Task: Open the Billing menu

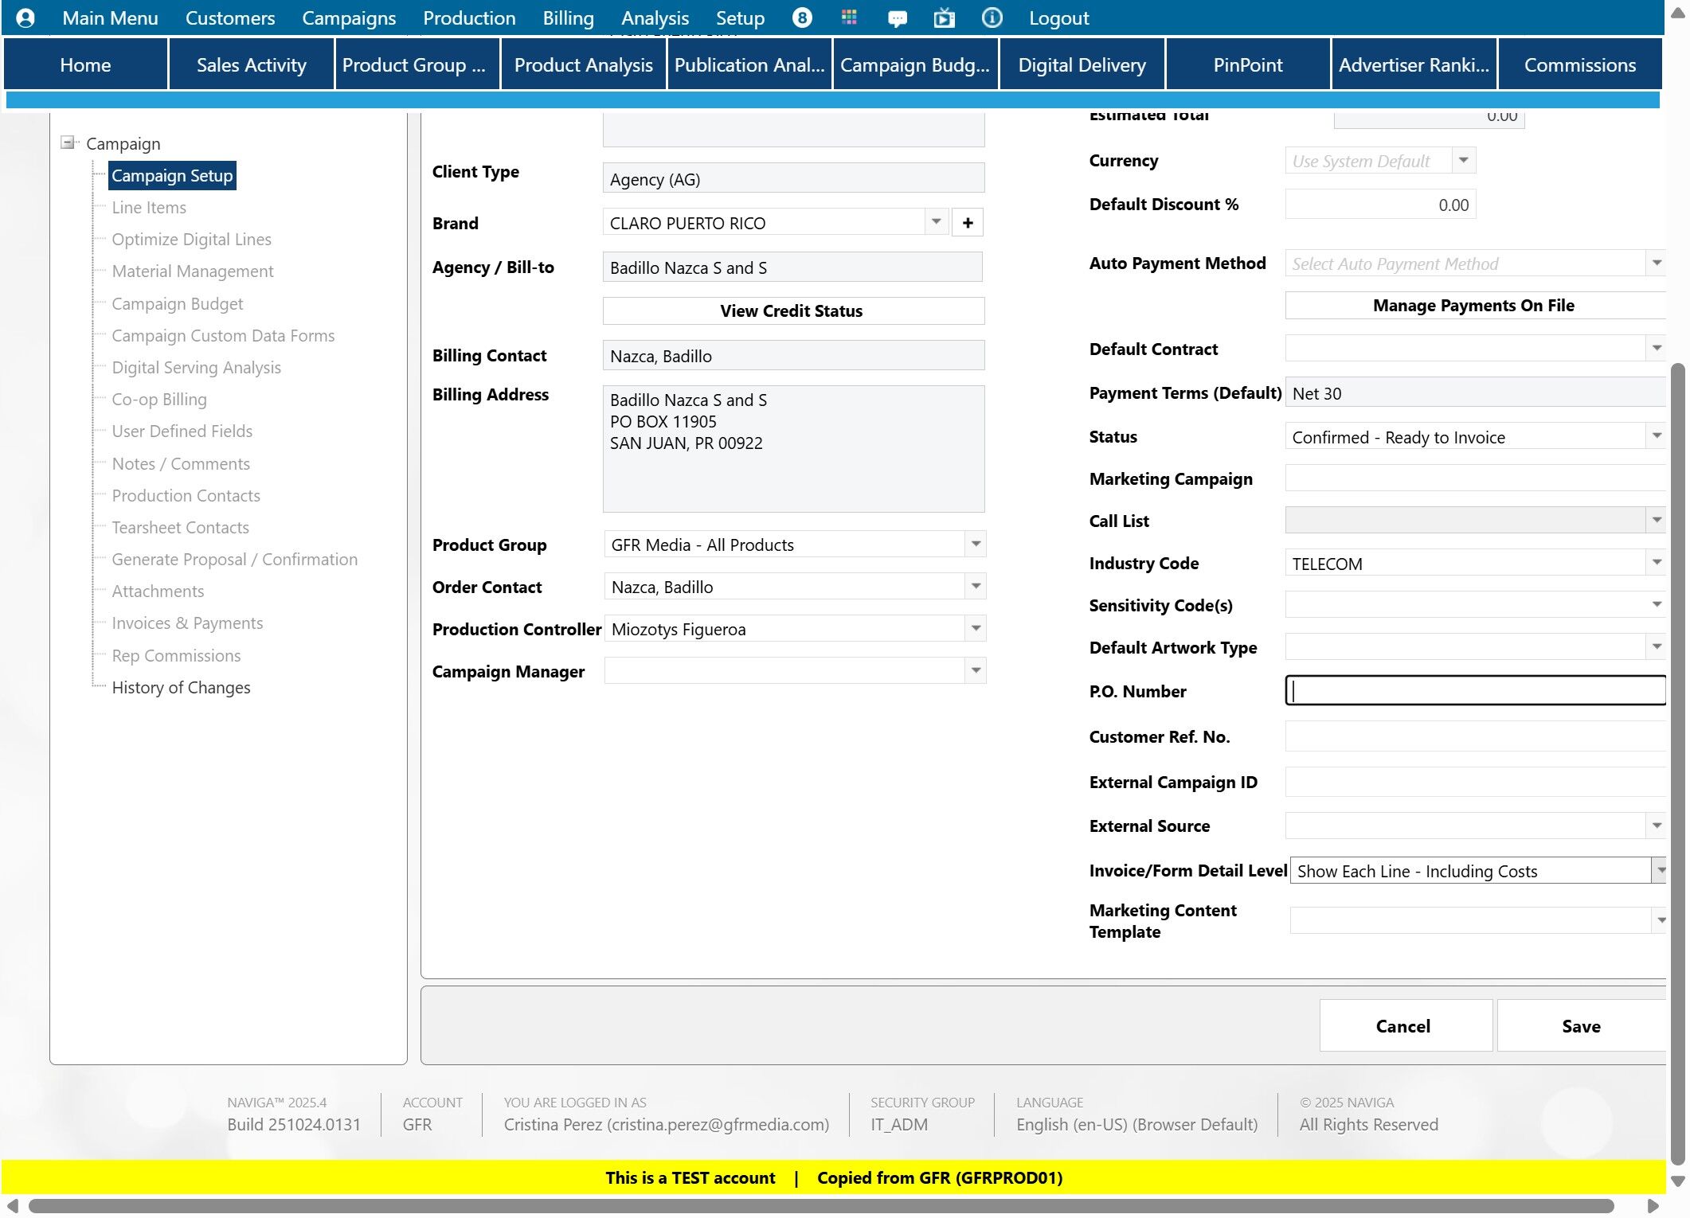Action: coord(568,18)
